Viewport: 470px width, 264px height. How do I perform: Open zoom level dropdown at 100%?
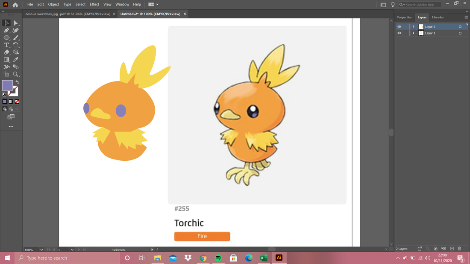(41, 249)
